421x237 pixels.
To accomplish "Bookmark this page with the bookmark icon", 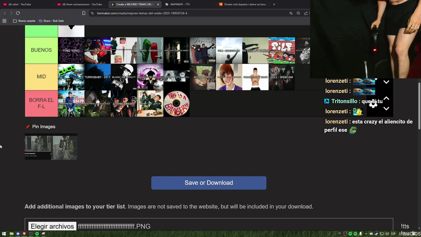I will (84, 13).
